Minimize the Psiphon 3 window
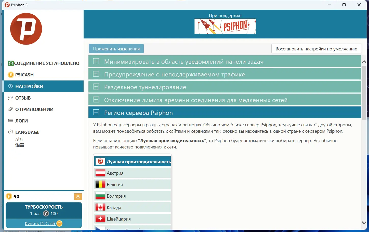The width and height of the screenshot is (369, 232). pos(329,5)
